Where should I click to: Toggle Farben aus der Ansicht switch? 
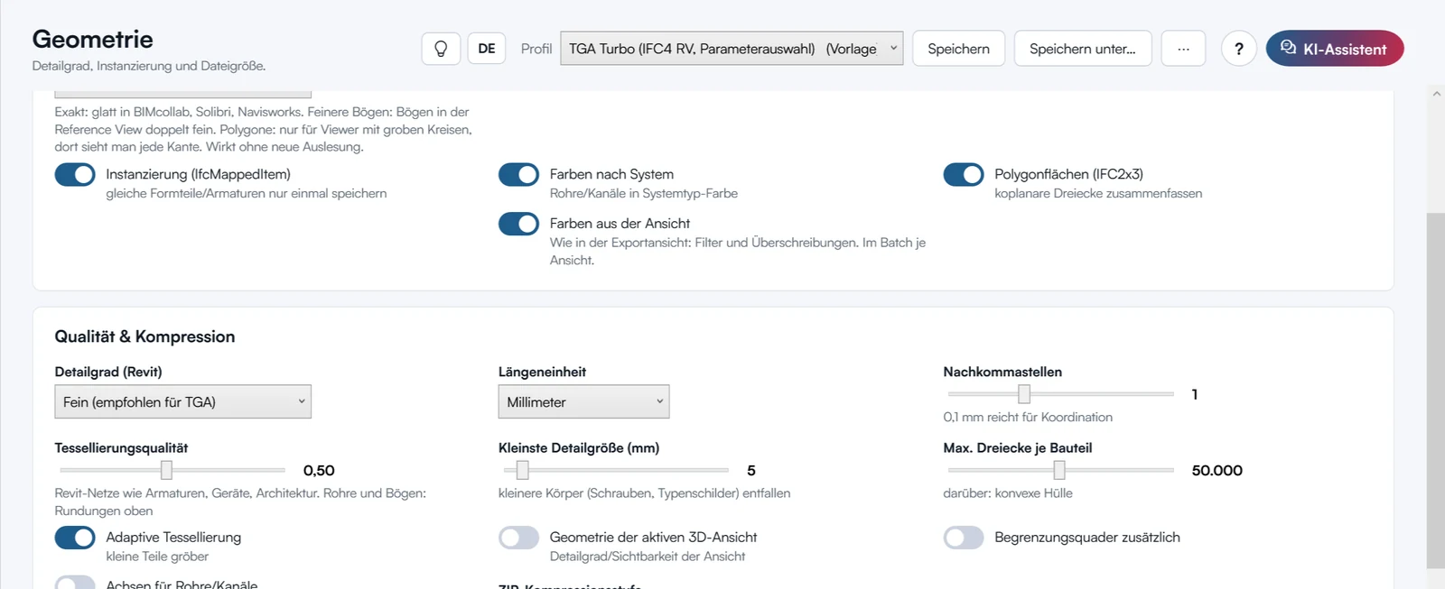(x=518, y=224)
